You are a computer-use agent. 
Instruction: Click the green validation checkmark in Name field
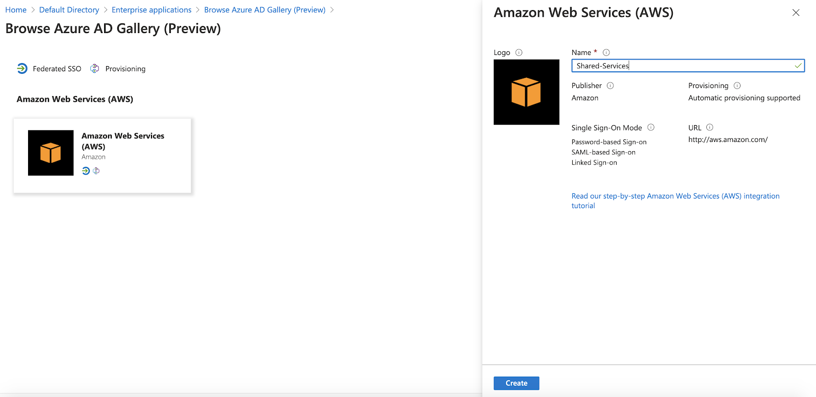tap(798, 66)
